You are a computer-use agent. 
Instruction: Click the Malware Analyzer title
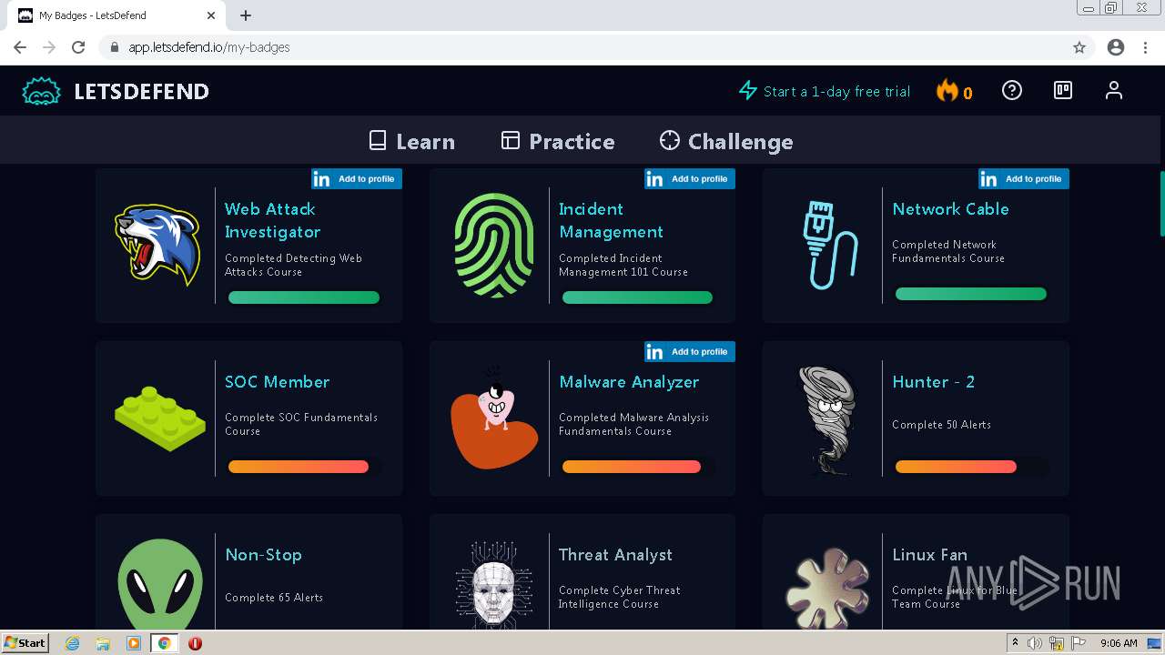click(x=629, y=382)
